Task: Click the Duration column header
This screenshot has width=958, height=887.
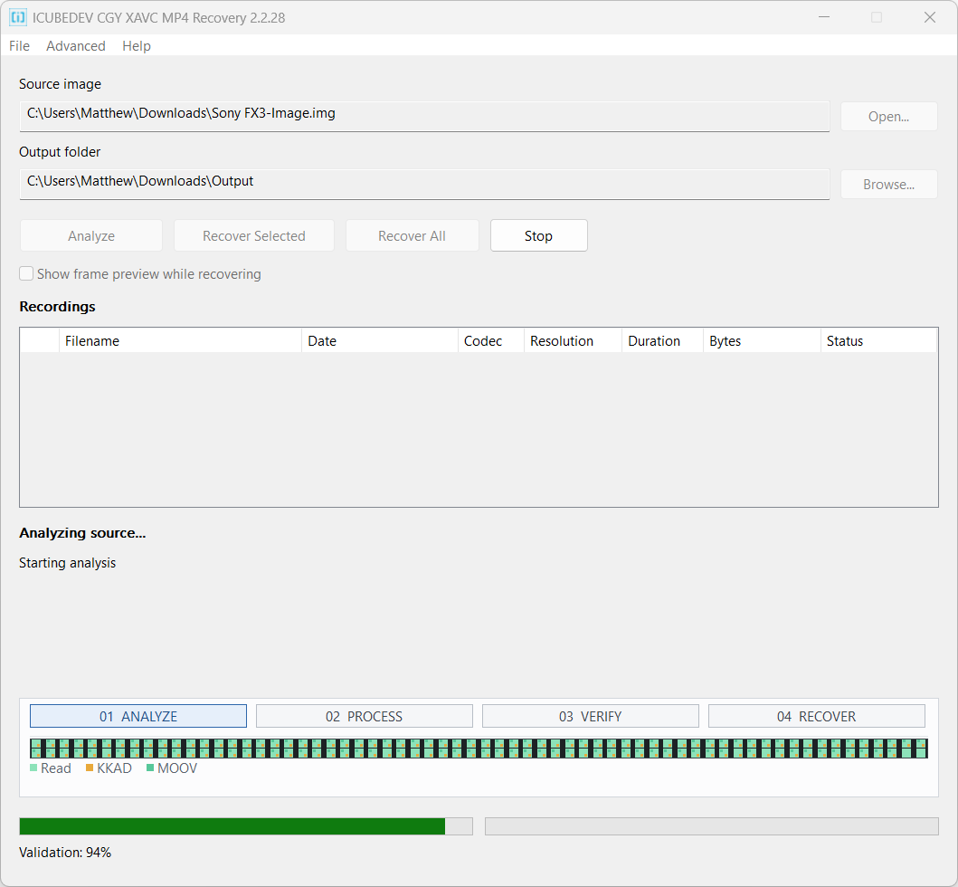Action: click(662, 340)
